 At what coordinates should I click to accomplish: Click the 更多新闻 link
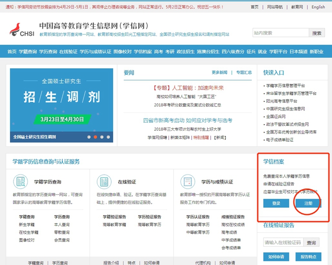tap(219, 72)
